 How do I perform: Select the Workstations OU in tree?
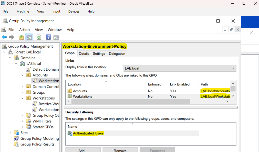(44, 98)
